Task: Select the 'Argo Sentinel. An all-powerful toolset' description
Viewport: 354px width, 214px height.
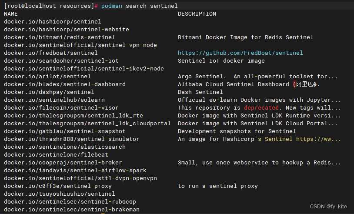Action: [257, 76]
